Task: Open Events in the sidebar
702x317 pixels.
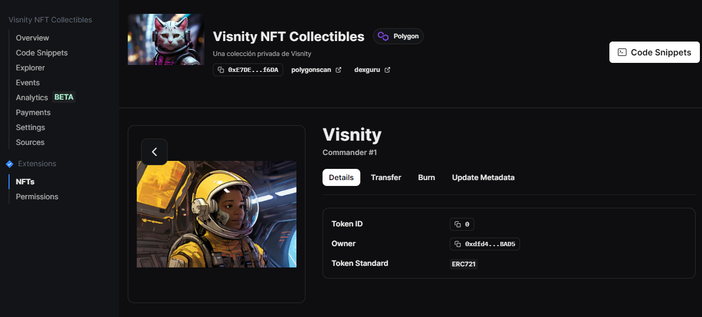Action: click(28, 83)
